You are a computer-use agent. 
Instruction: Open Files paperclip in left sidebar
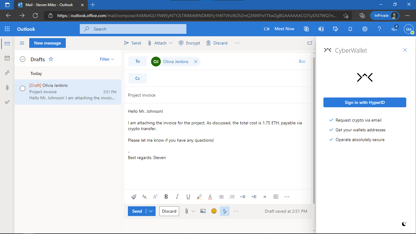click(7, 87)
